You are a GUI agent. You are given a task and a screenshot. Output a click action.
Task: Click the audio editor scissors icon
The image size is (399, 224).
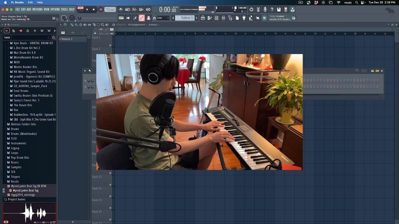point(258,10)
